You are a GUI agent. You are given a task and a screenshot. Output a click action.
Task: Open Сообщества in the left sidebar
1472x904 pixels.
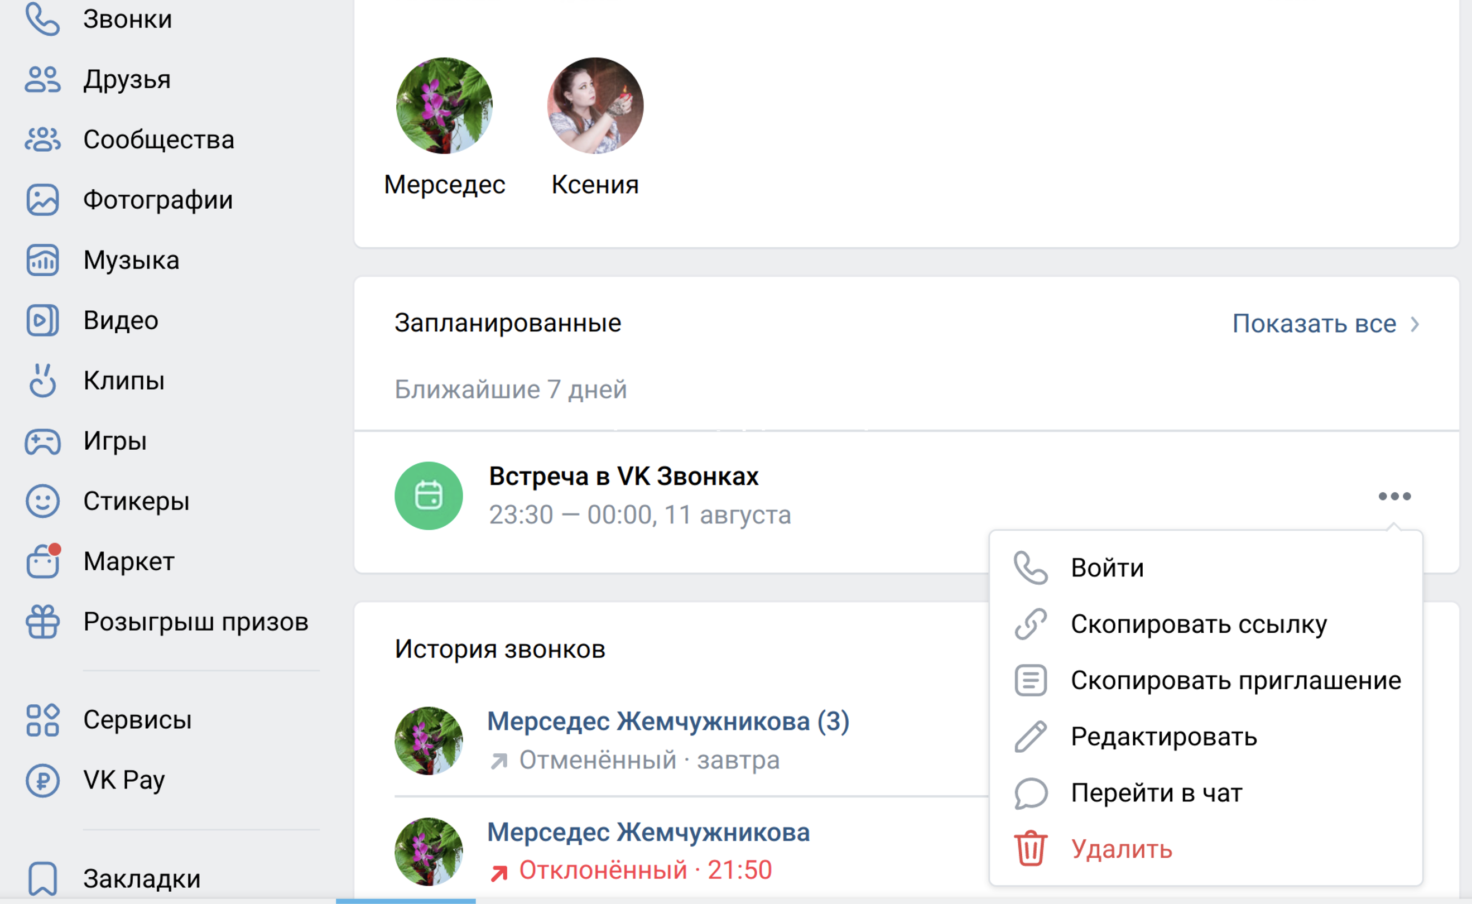(158, 140)
